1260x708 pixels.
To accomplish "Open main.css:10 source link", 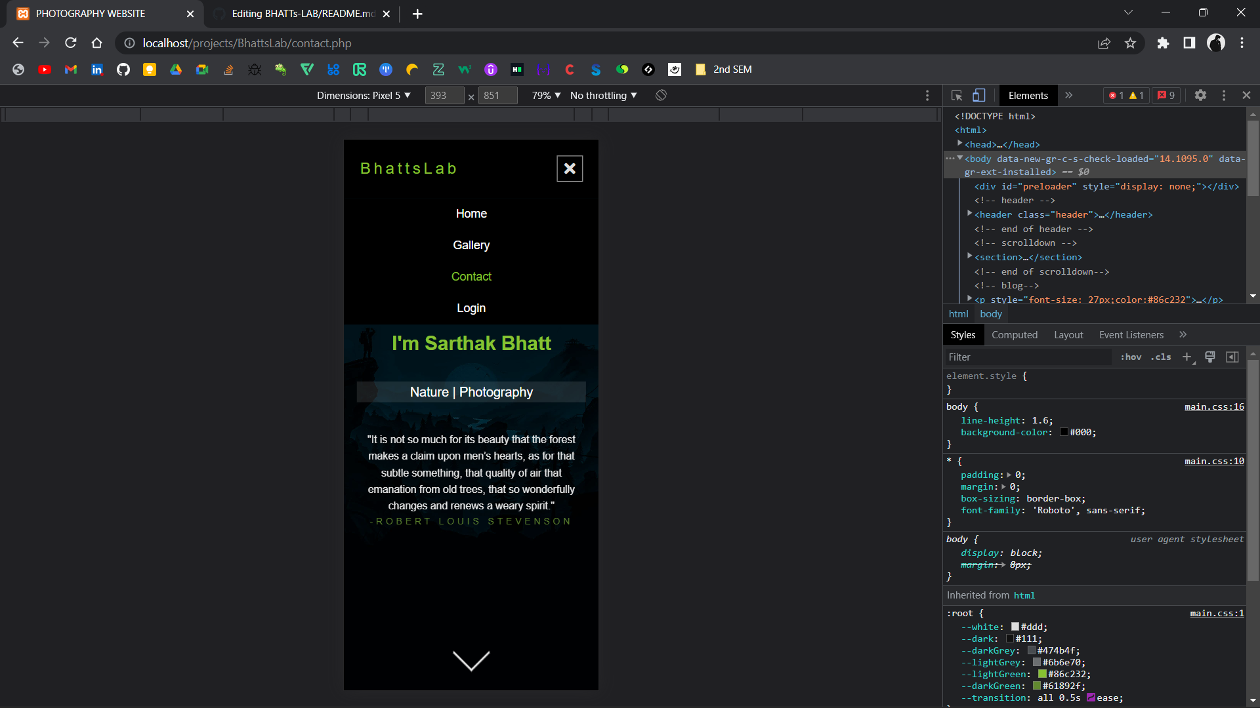I will pyautogui.click(x=1214, y=462).
